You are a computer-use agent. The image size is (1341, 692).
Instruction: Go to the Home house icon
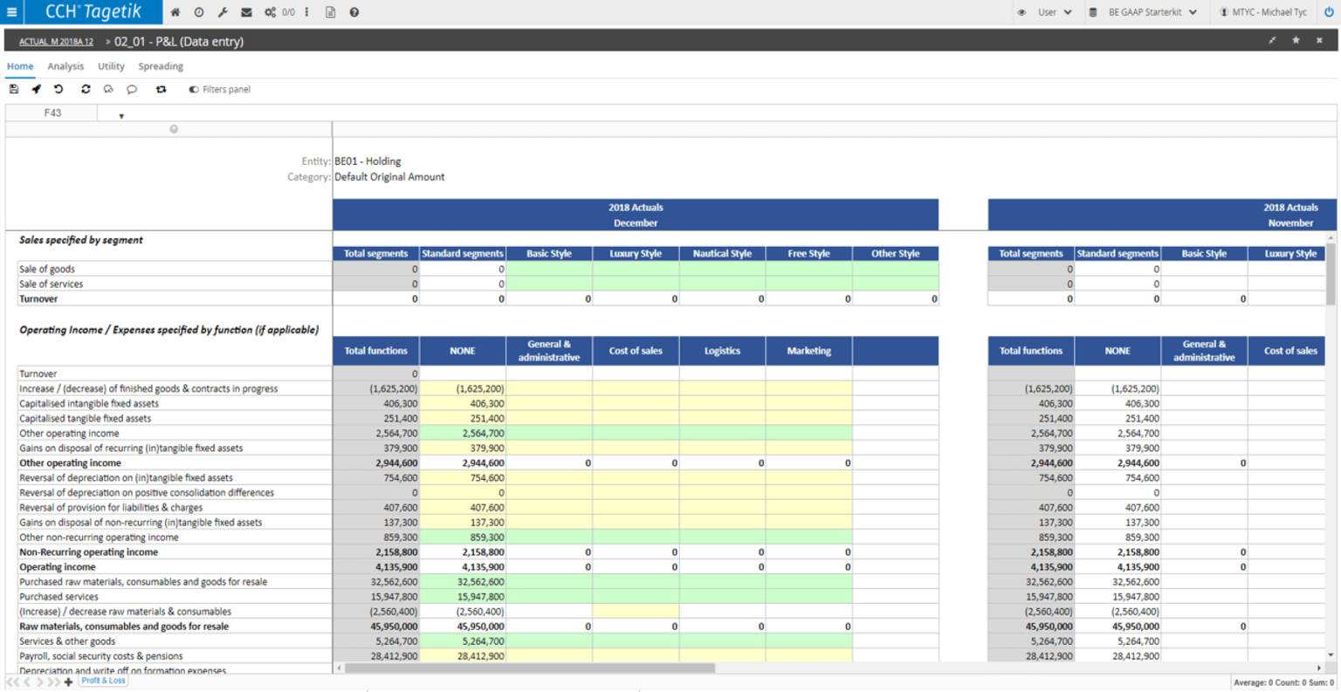(175, 12)
